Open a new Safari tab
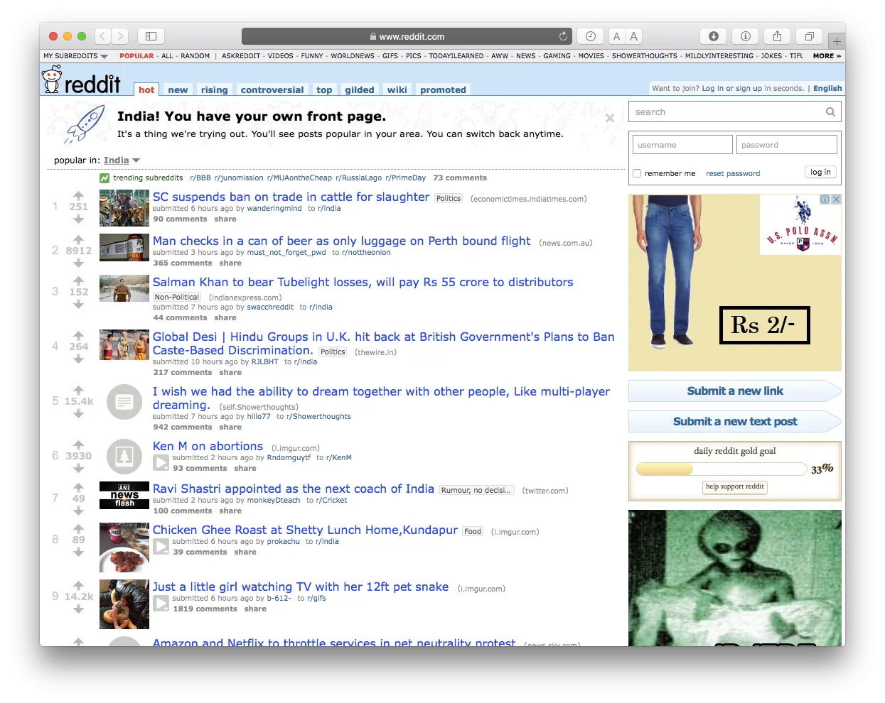Screen dimensions: 885x703 point(837,41)
